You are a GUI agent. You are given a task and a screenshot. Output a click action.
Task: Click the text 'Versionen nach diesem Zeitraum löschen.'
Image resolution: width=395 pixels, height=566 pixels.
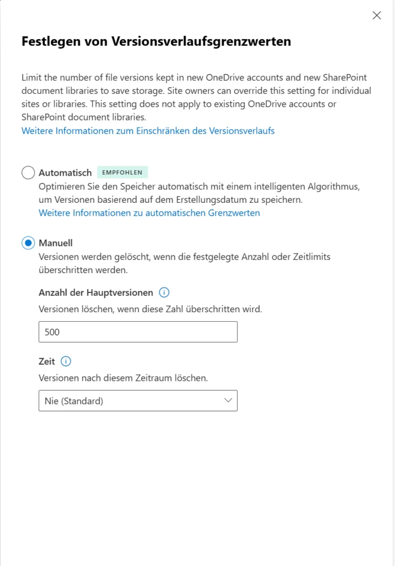click(123, 378)
